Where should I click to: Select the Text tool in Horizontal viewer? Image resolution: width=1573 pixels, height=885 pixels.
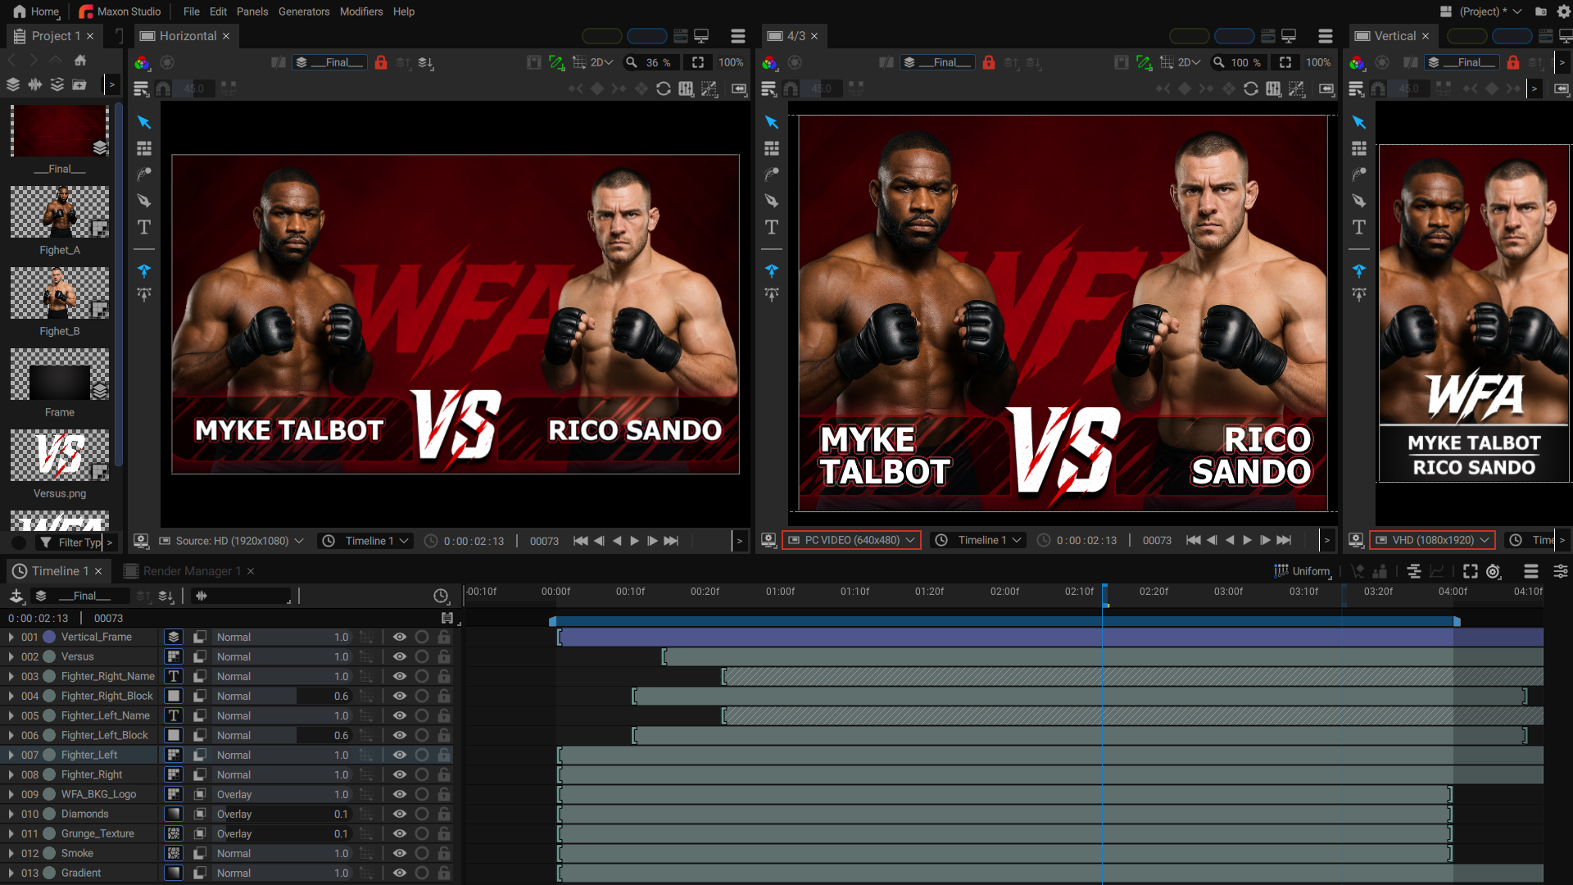click(144, 227)
